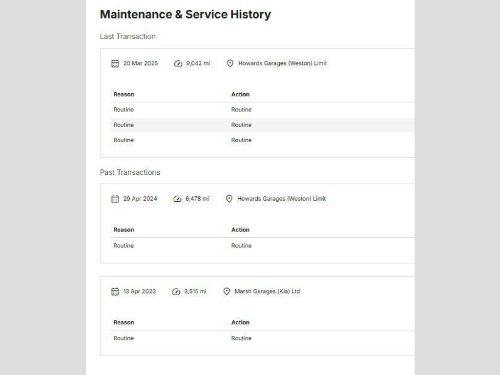
Task: Tap the calendar icon beside 13 Apr 2023
Action: [x=115, y=292]
